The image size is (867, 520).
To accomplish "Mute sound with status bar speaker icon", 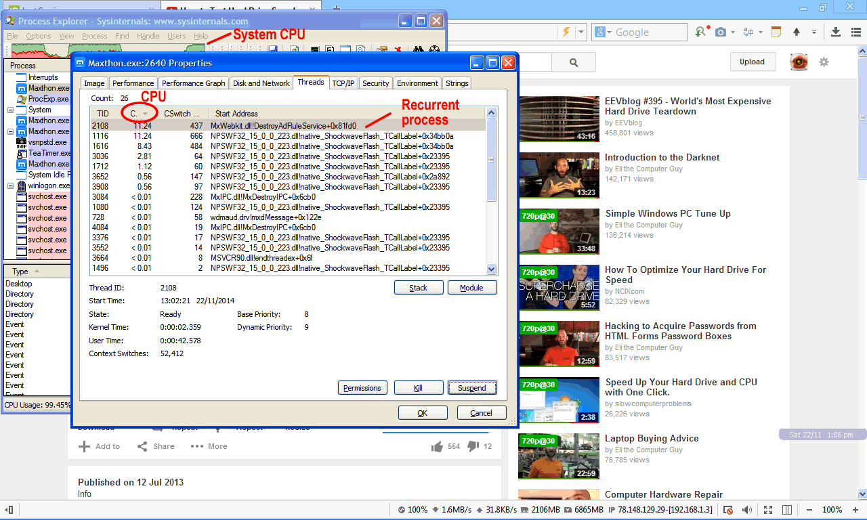I will pyautogui.click(x=746, y=510).
